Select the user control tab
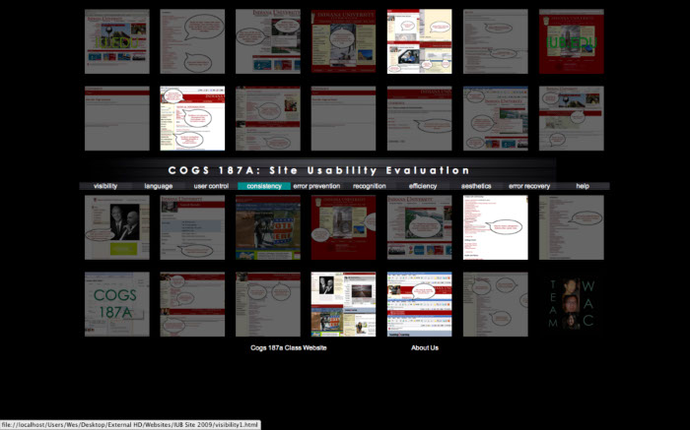This screenshot has height=430, width=690. 211,186
